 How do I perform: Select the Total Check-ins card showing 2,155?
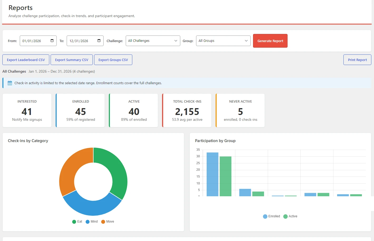[187, 111]
